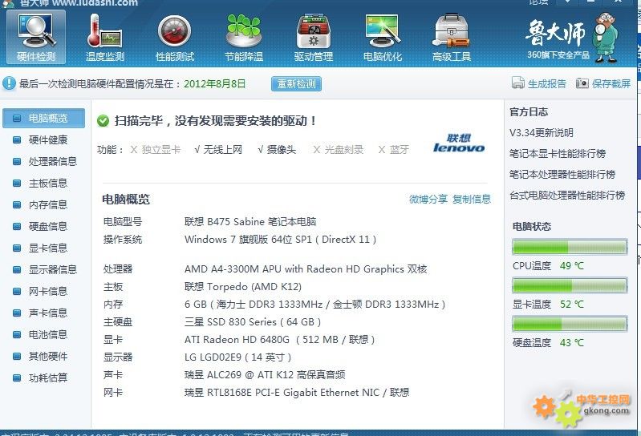Viewport: 641px width, 436px height.
Task: Open 笔记本处理器性能排行榜 link
Action: [562, 174]
